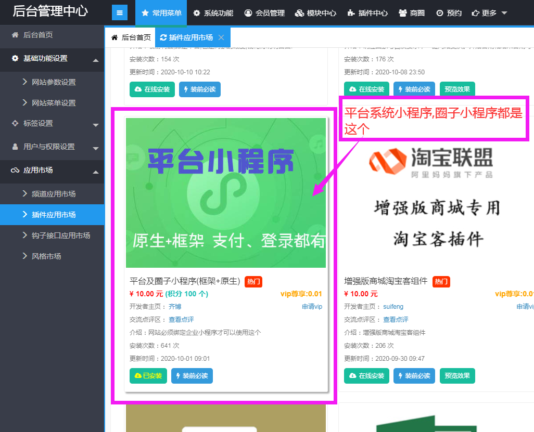The height and width of the screenshot is (432, 534).
Task: Click 预览效果 button for 淘宝客组件
Action: [457, 376]
